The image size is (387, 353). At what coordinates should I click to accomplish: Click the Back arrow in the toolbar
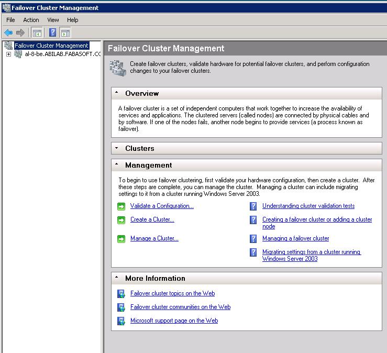point(8,32)
